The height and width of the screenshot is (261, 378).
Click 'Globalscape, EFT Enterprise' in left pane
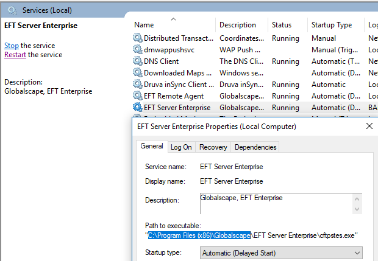[x=48, y=91]
